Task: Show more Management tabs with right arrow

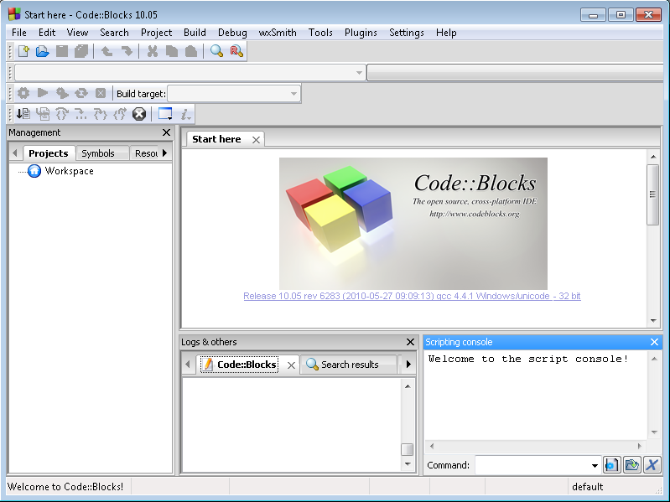Action: [x=165, y=153]
